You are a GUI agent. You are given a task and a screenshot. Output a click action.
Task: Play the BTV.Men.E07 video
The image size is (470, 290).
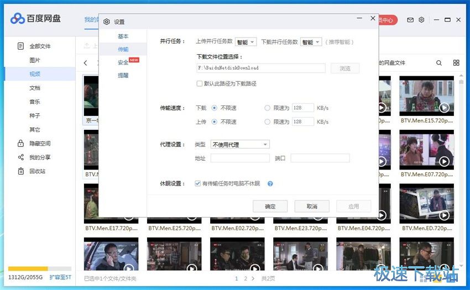click(444, 161)
